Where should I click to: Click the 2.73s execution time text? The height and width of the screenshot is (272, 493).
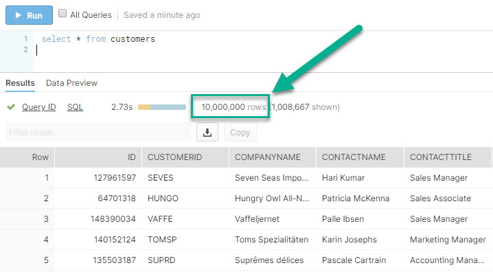coord(122,107)
